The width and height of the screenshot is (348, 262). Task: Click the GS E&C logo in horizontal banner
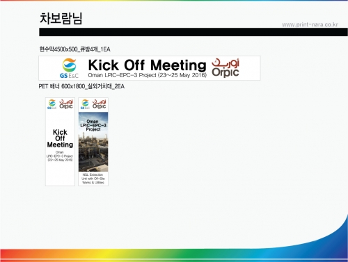69,68
